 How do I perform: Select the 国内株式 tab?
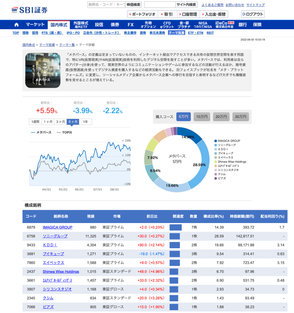[59, 25]
